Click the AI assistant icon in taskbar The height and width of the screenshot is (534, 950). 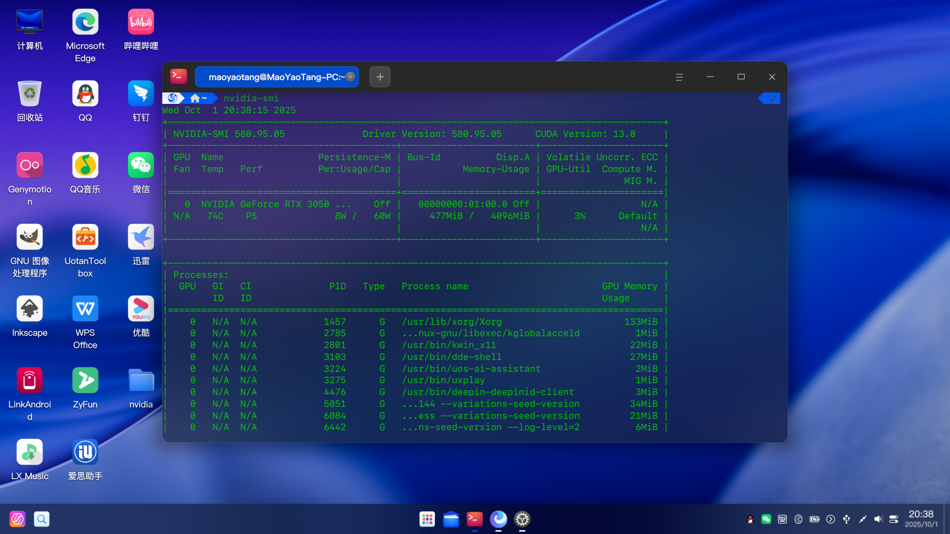pos(17,519)
